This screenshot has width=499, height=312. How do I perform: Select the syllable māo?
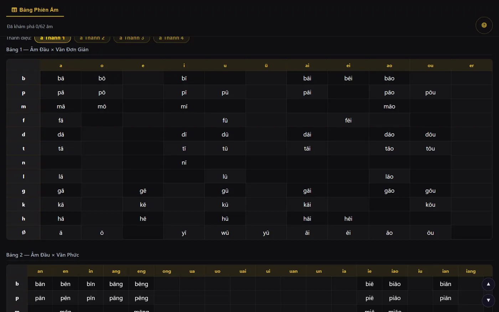point(389,106)
